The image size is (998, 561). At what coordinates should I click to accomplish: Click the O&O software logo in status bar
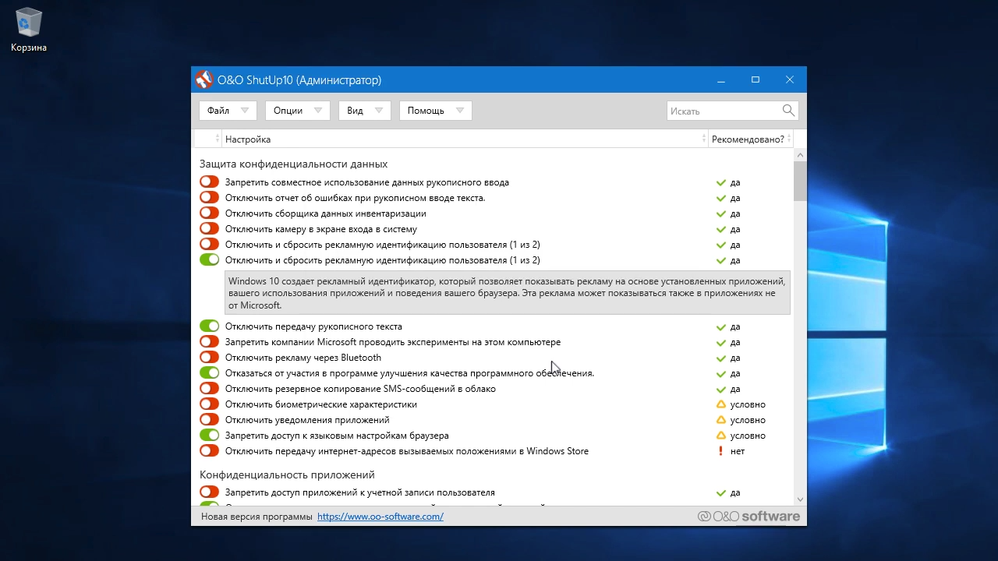pos(748,516)
